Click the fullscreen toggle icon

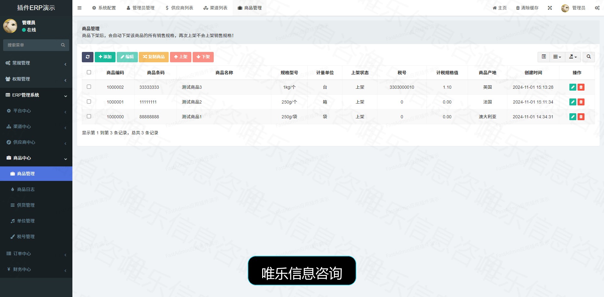click(x=550, y=8)
